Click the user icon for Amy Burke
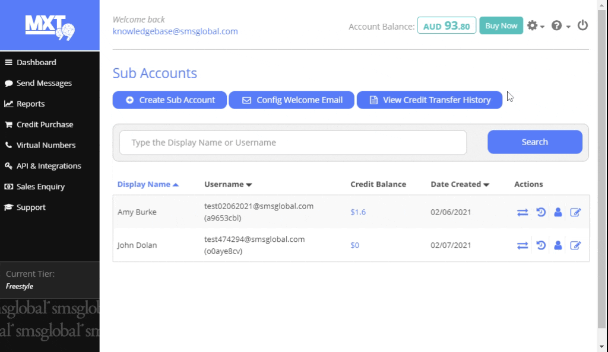The width and height of the screenshot is (608, 352). 558,212
